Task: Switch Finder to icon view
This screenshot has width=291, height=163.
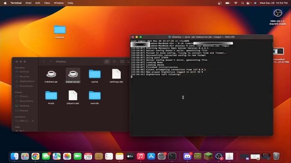Action: (x=107, y=62)
